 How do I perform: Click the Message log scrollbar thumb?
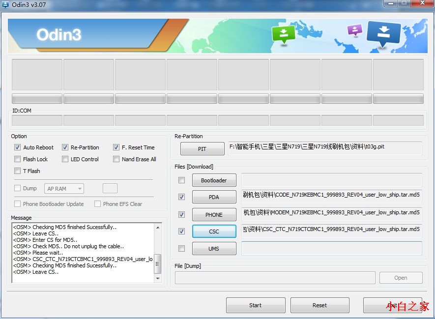point(158,263)
